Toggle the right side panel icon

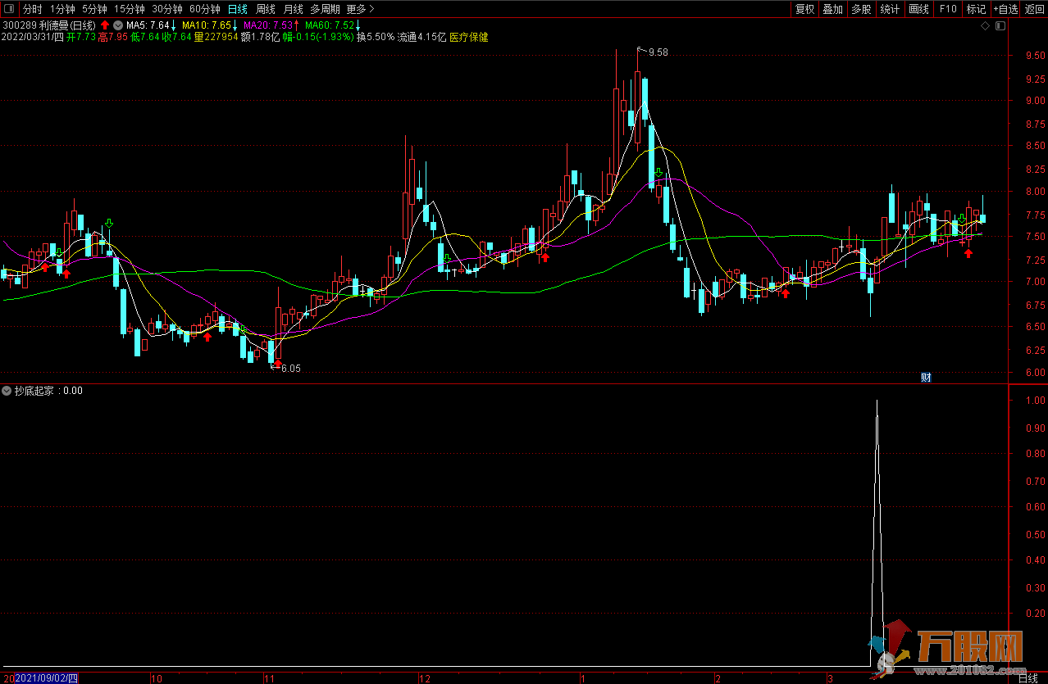tap(1000, 26)
